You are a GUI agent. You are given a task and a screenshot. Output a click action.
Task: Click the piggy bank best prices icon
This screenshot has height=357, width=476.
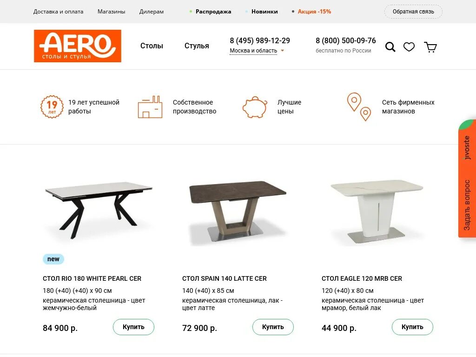[255, 107]
